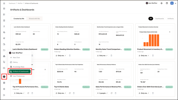Image resolution: width=178 pixels, height=100 pixels.
Task: Click the person icon in sidebar
Action: point(4,26)
